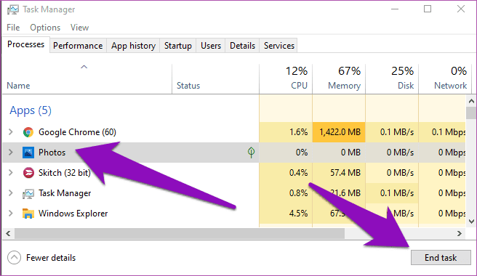Click Windows Explorer's 4.5% CPU cell
This screenshot has width=477, height=276.
pyautogui.click(x=286, y=214)
